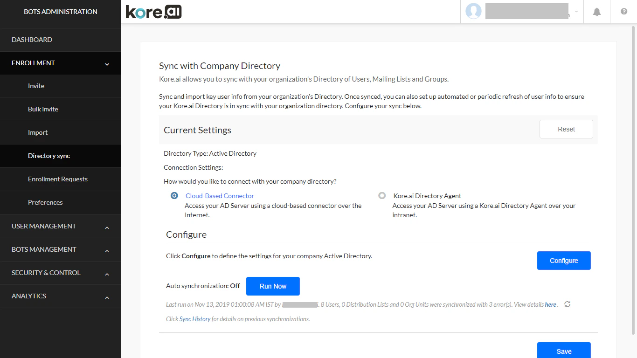The height and width of the screenshot is (358, 637).
Task: Open Sync History link
Action: (194, 319)
